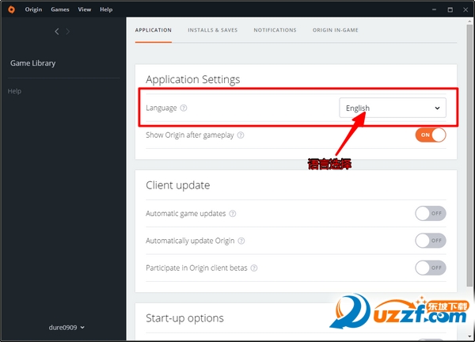Switch to the Notifications tab
The image size is (475, 342).
[275, 30]
